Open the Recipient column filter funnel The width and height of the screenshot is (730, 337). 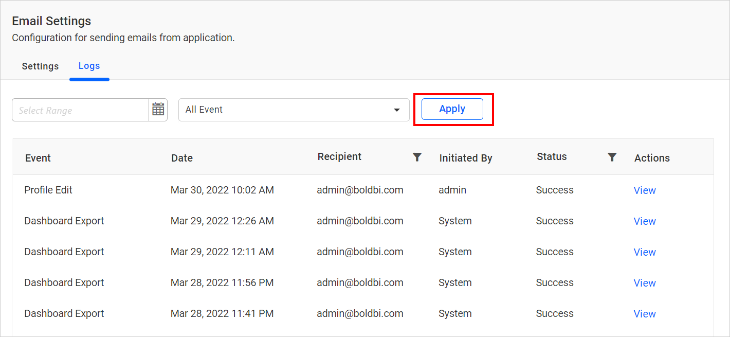(417, 157)
